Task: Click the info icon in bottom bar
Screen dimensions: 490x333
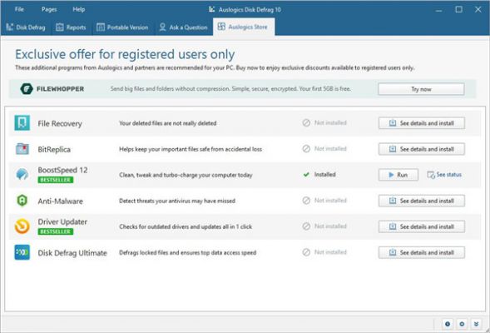Action: [448, 324]
